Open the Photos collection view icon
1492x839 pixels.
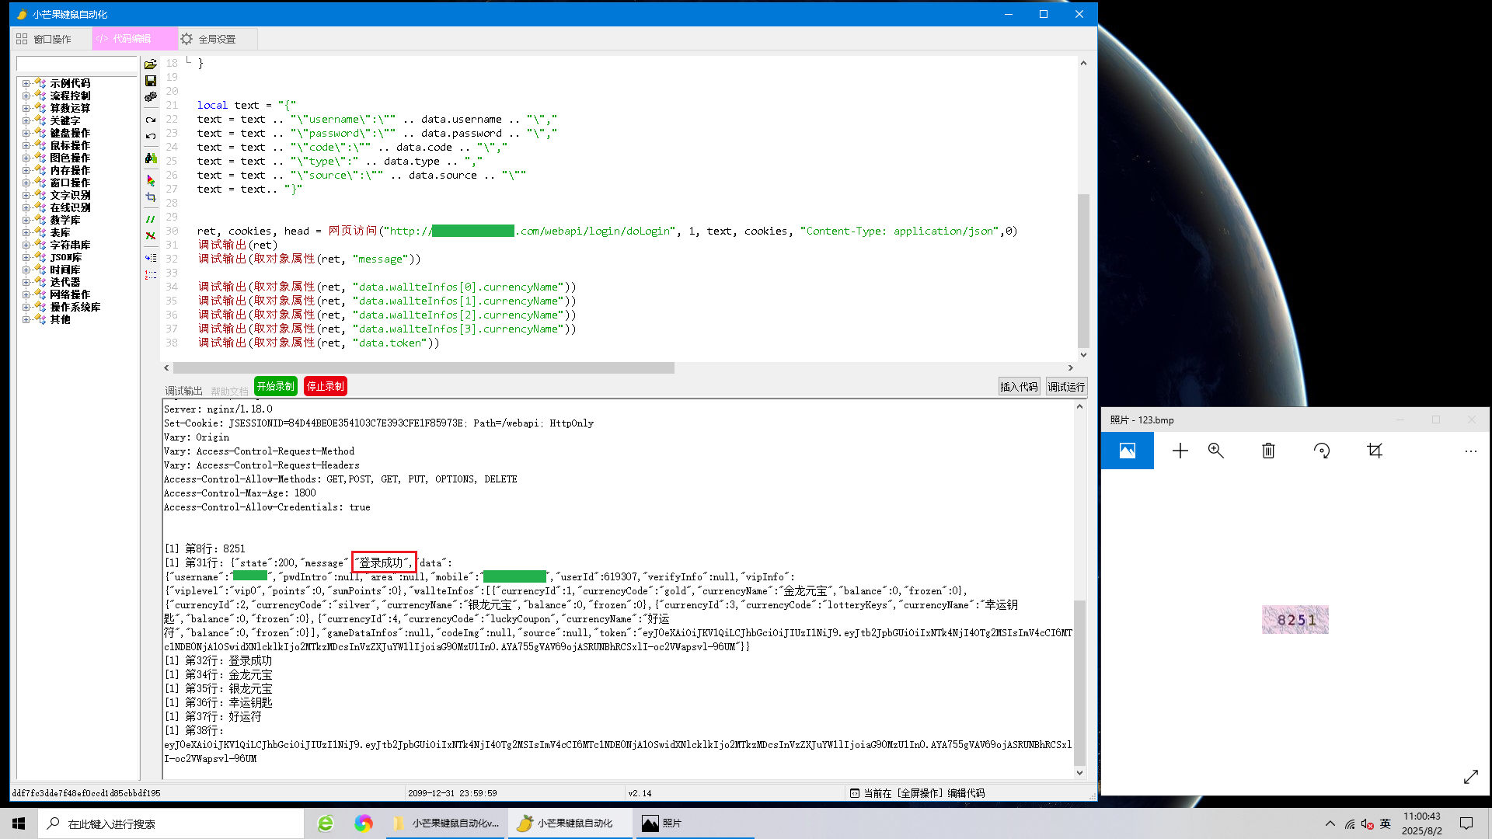1128,451
